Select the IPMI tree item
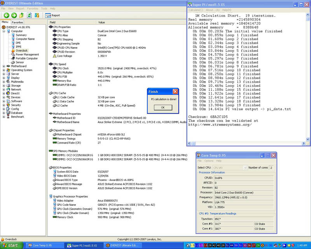Viewport: 311px width, 249px height. pos(18,47)
